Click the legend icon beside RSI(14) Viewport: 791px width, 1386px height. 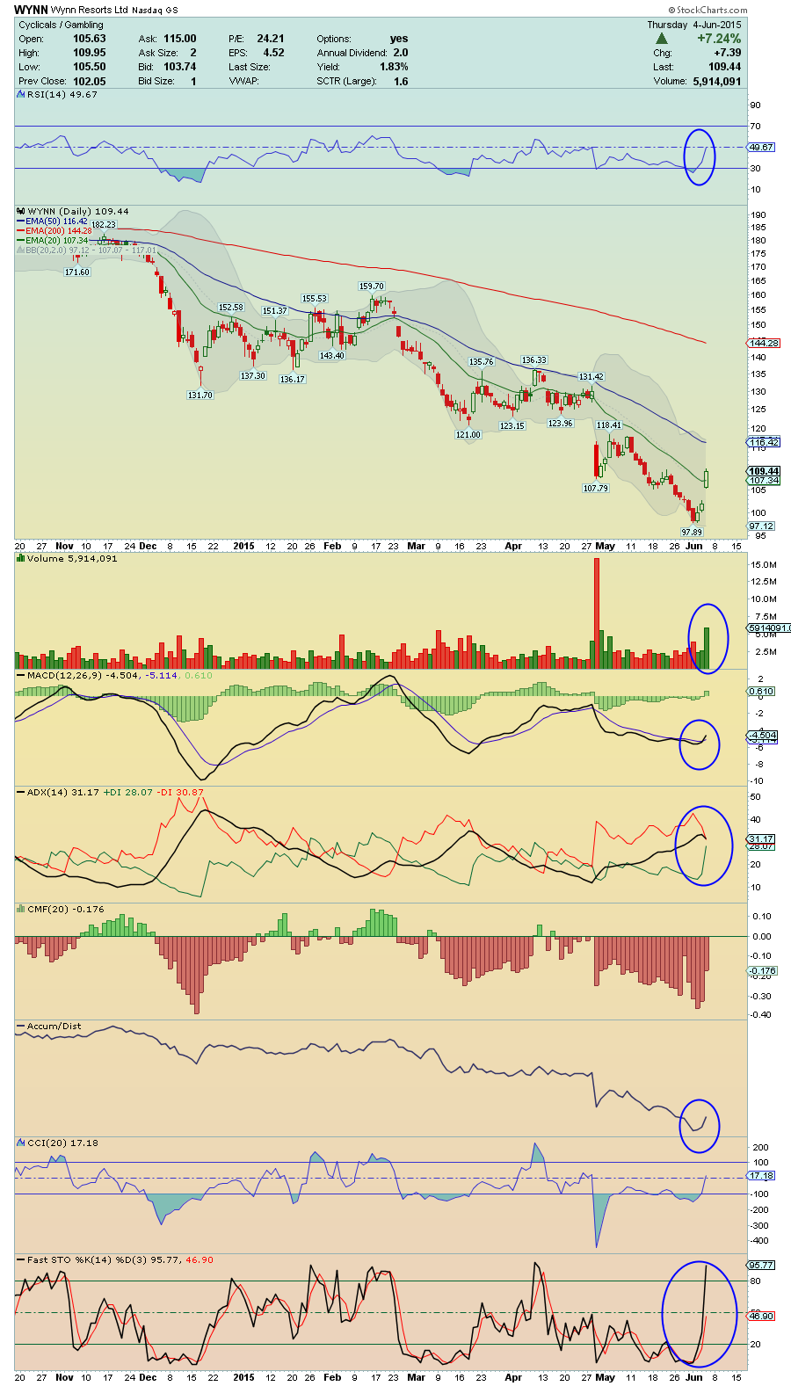point(21,94)
